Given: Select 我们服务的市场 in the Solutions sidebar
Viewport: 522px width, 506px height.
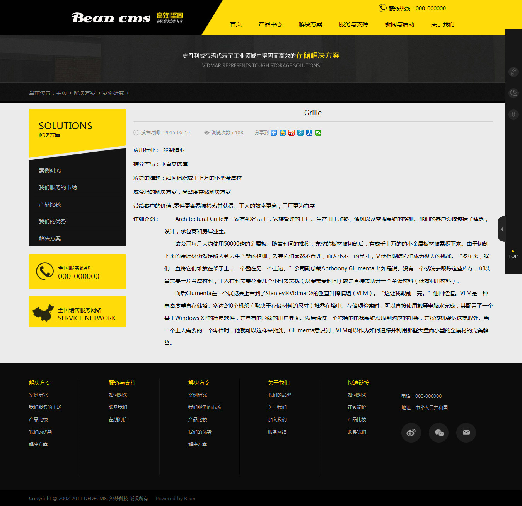Looking at the screenshot, I should pos(58,187).
